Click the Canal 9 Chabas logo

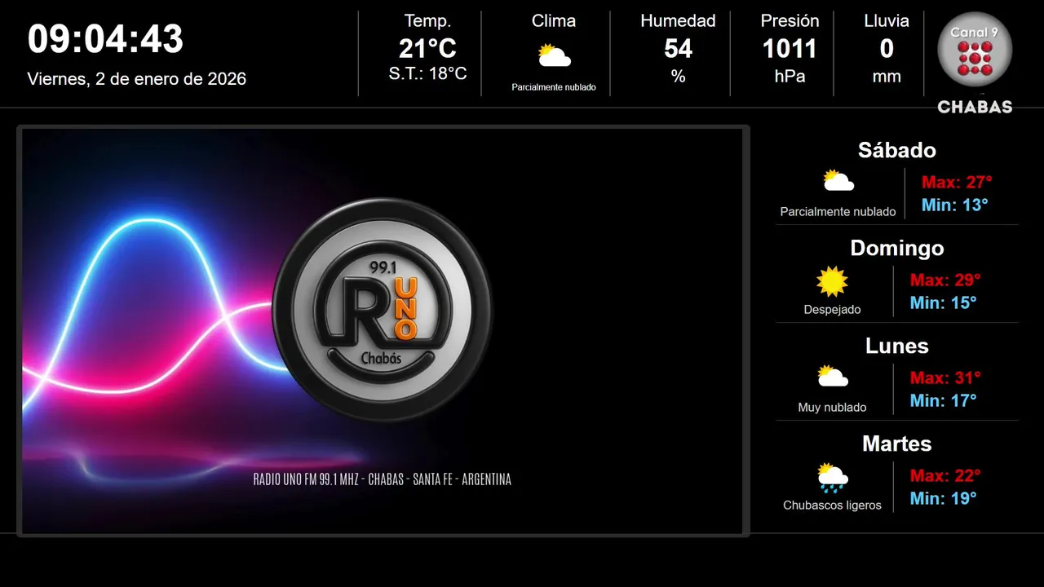(975, 63)
